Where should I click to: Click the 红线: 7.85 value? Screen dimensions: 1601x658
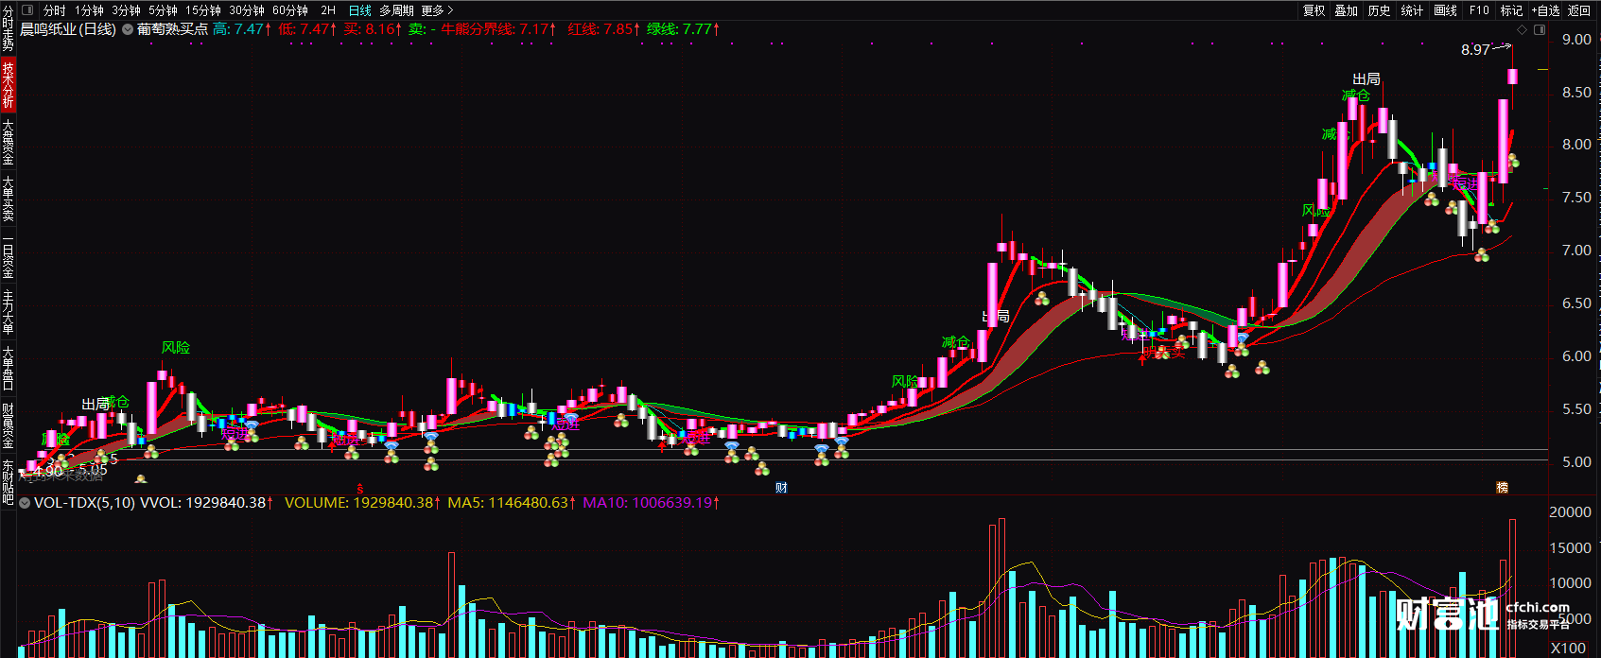(603, 29)
